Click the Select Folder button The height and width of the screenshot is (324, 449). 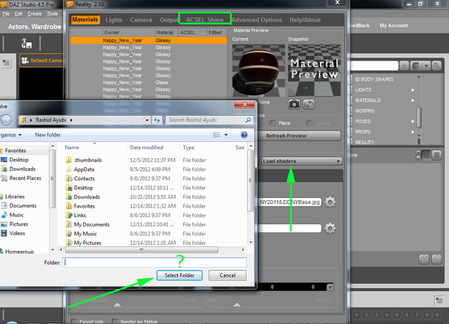coord(180,275)
